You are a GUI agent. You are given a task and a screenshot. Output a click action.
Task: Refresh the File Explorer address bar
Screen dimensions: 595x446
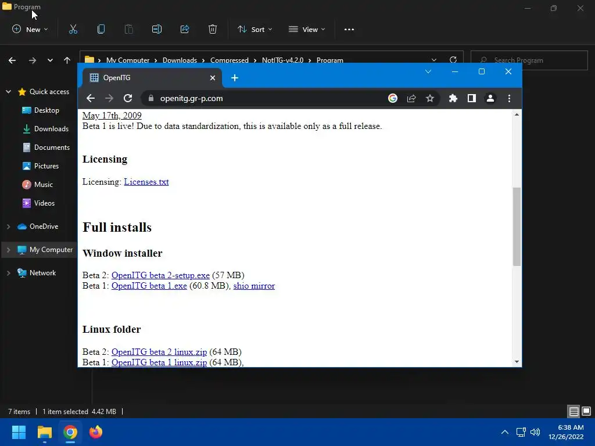(453, 60)
